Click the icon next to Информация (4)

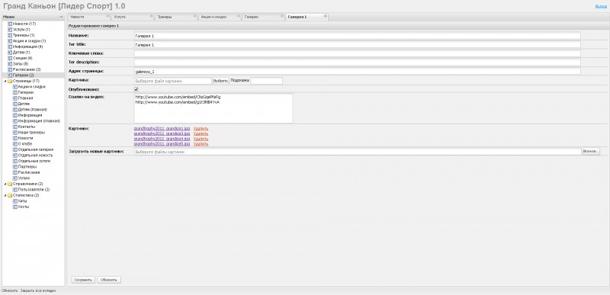point(10,46)
